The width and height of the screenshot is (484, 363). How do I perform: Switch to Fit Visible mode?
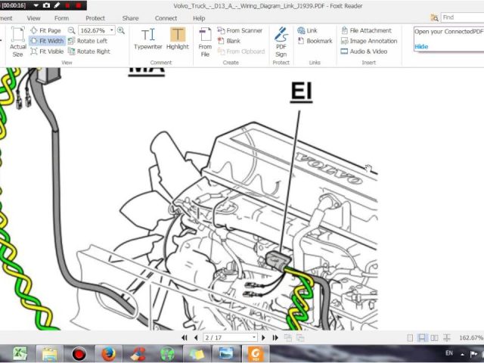(x=47, y=51)
